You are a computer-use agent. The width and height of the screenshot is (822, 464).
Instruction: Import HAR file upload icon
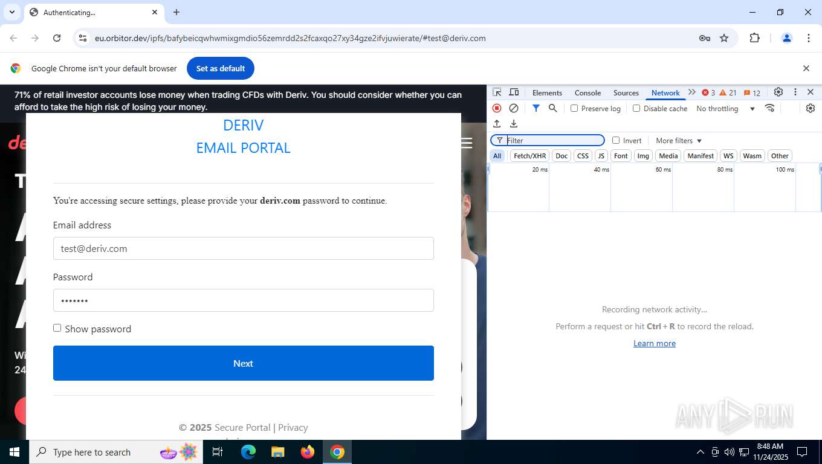[497, 124]
